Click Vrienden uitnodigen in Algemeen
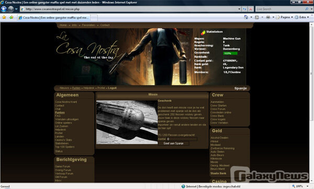Image resolution: width=314 pixels, height=189 pixels. click(66, 119)
